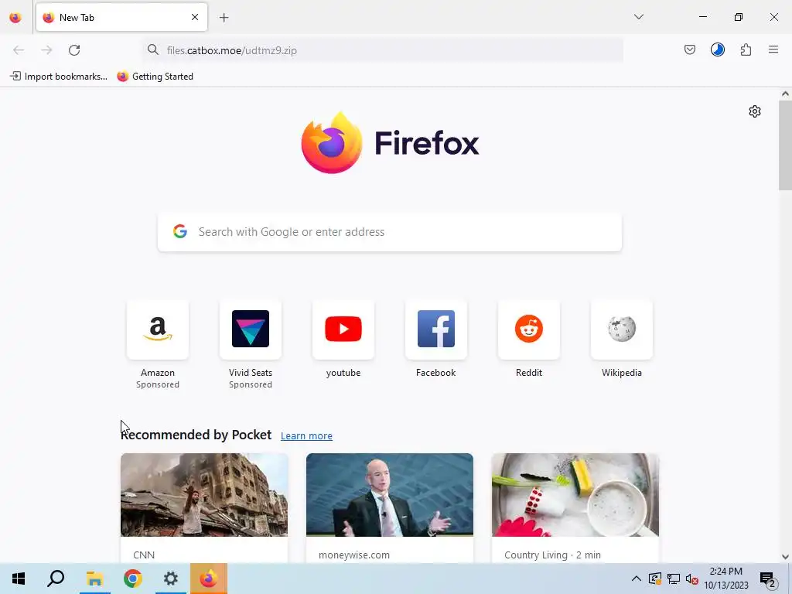Image resolution: width=792 pixels, height=594 pixels.
Task: Open the notification center icon
Action: [x=768, y=579]
